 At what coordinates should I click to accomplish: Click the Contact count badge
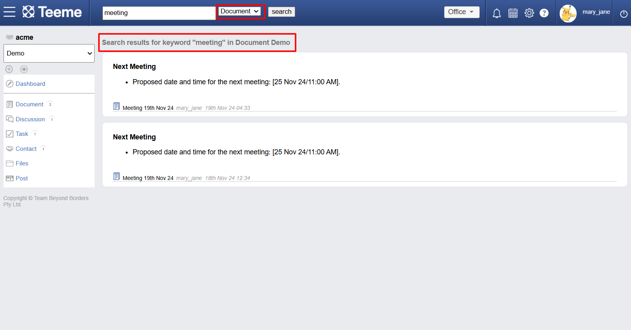(x=43, y=149)
